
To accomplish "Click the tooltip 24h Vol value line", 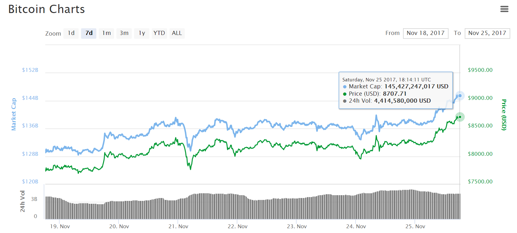I will point(387,101).
